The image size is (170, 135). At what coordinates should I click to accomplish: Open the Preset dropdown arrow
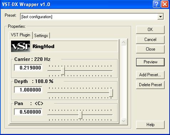(x=160, y=17)
